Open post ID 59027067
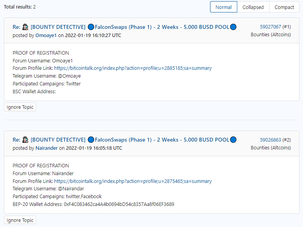Image resolution: width=303 pixels, height=227 pixels. pos(270,27)
